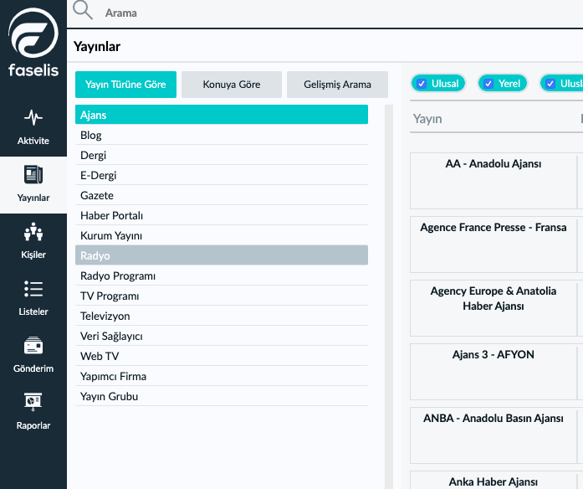Screen dimensions: 583x489
Task: Open the Yayınlar newspaper icon
Action: pos(33,174)
